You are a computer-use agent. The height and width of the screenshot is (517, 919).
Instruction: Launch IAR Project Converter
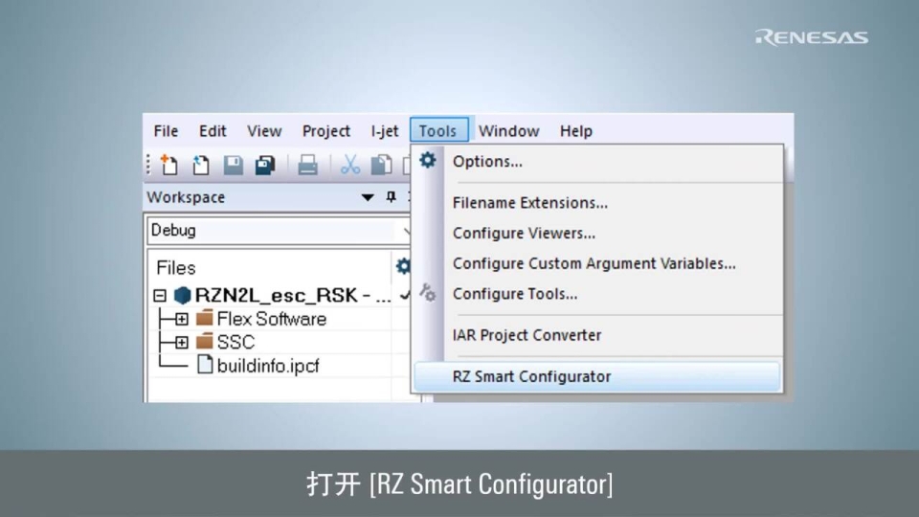click(527, 335)
